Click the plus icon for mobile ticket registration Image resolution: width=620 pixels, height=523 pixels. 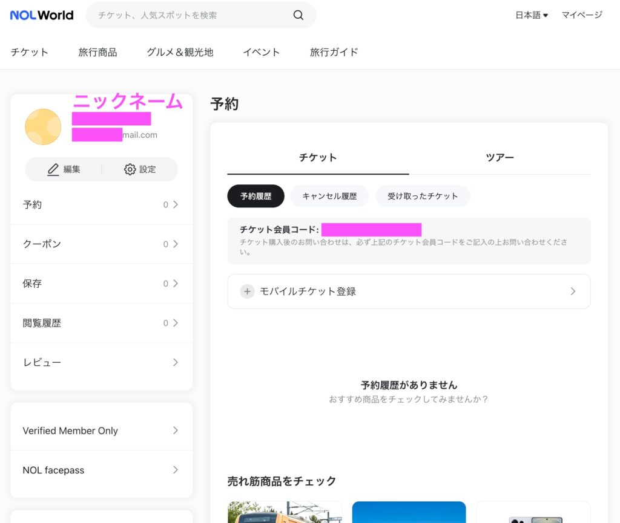[247, 291]
